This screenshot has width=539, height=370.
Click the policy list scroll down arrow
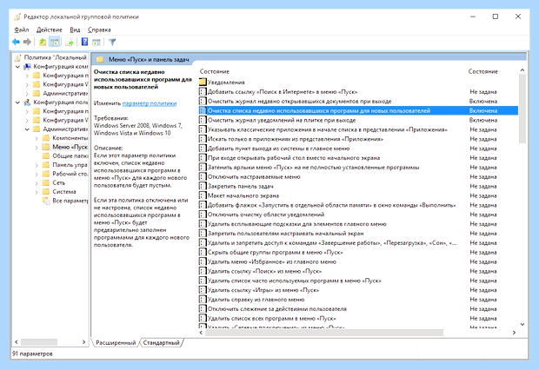pyautogui.click(x=522, y=324)
